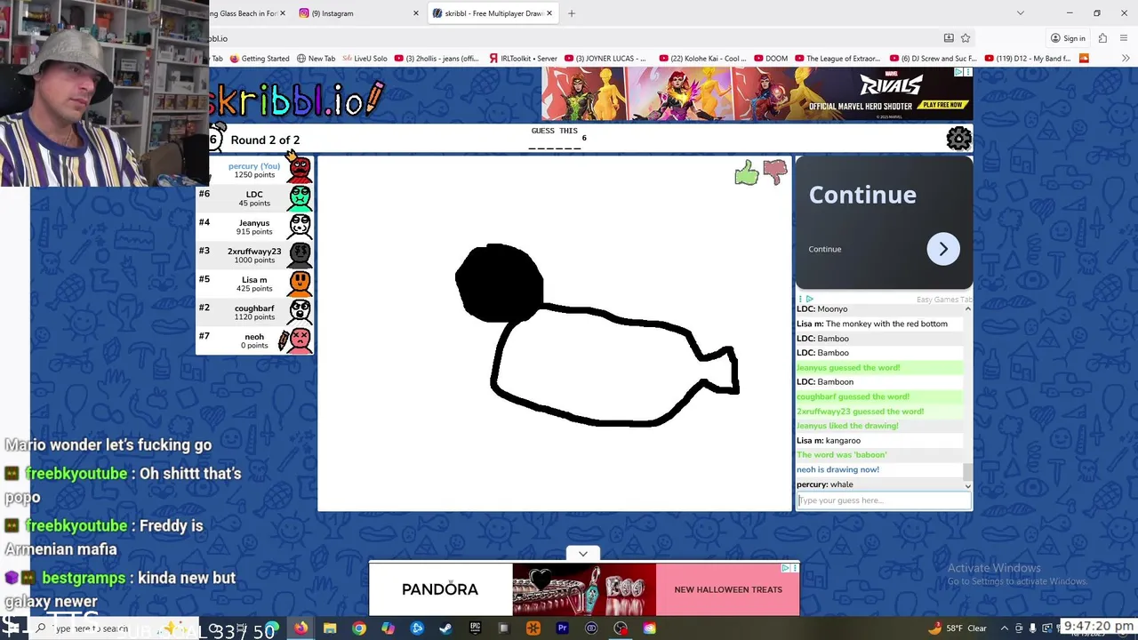Focus the guess input field
The width and height of the screenshot is (1138, 640).
click(884, 500)
